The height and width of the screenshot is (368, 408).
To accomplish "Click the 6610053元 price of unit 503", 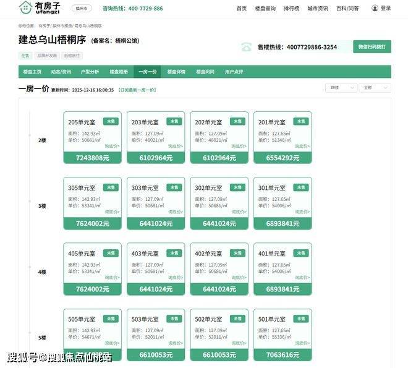I will tap(156, 355).
